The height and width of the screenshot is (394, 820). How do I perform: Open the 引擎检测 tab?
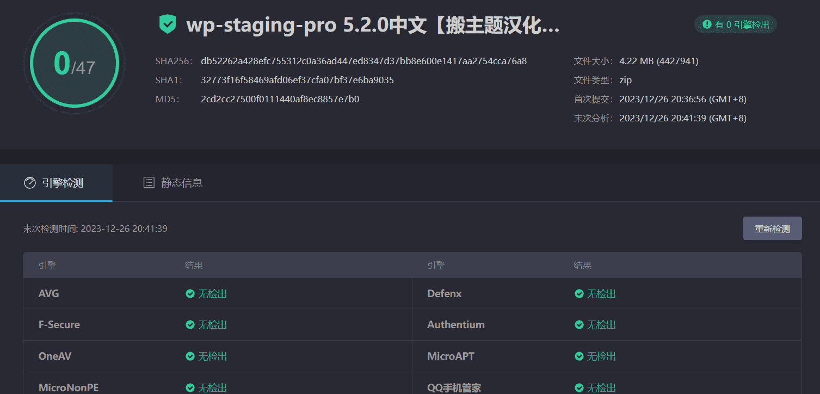coord(56,183)
